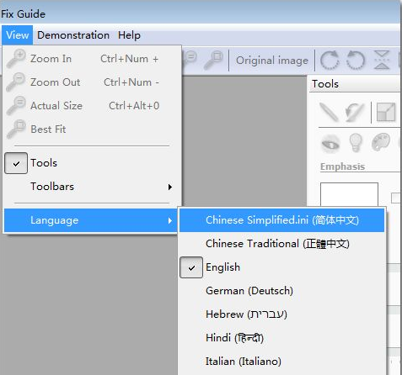Click the crop/resize tool icon in Tools panel
402x375 pixels.
[386, 112]
